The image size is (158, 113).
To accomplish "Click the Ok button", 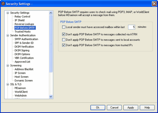I will [98, 108].
